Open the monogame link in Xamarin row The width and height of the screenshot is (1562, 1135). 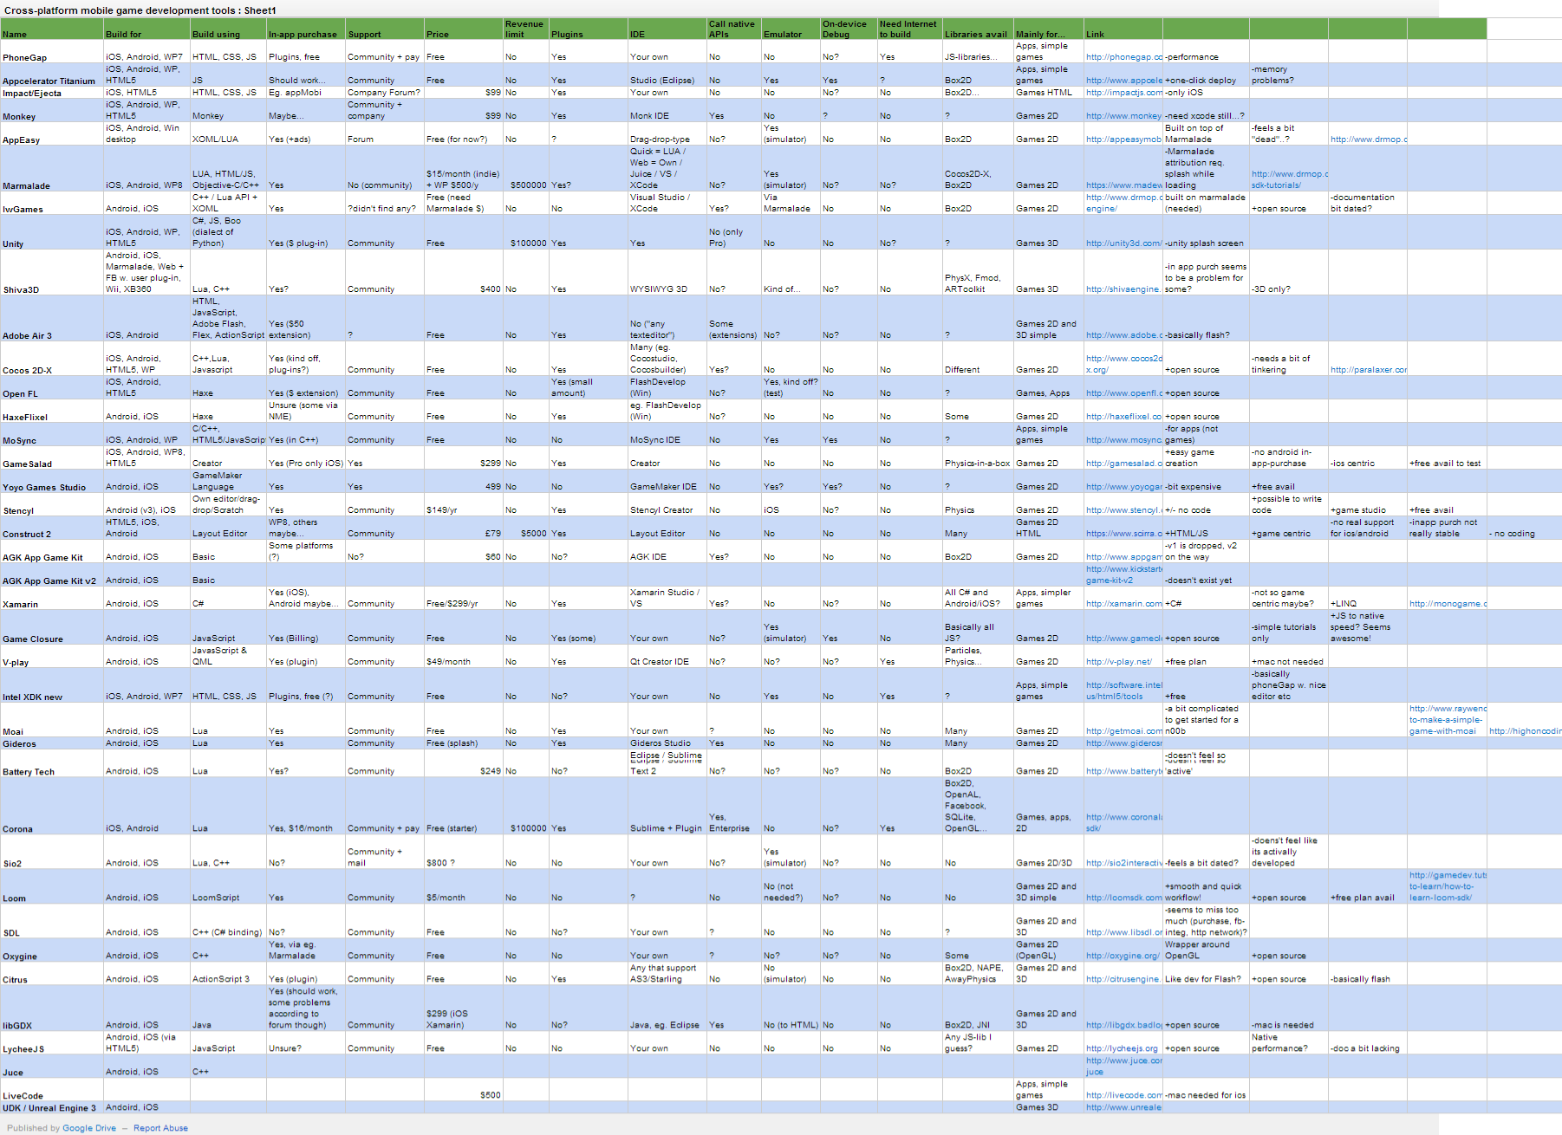[1447, 604]
